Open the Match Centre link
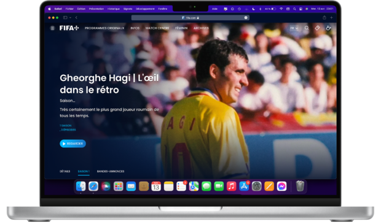The width and height of the screenshot is (381, 224). tap(157, 28)
